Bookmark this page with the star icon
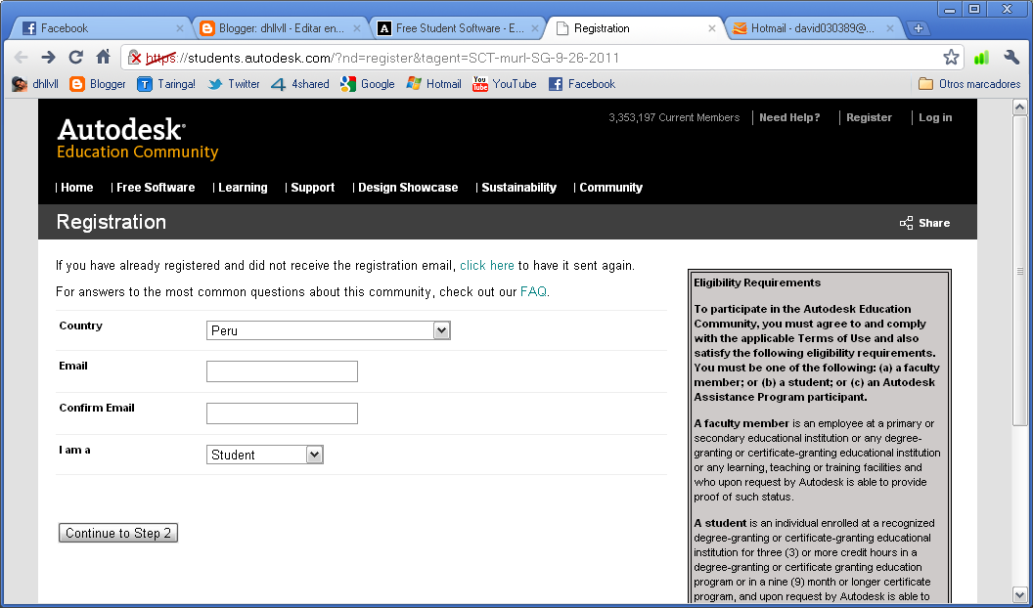1033x608 pixels. tap(951, 58)
